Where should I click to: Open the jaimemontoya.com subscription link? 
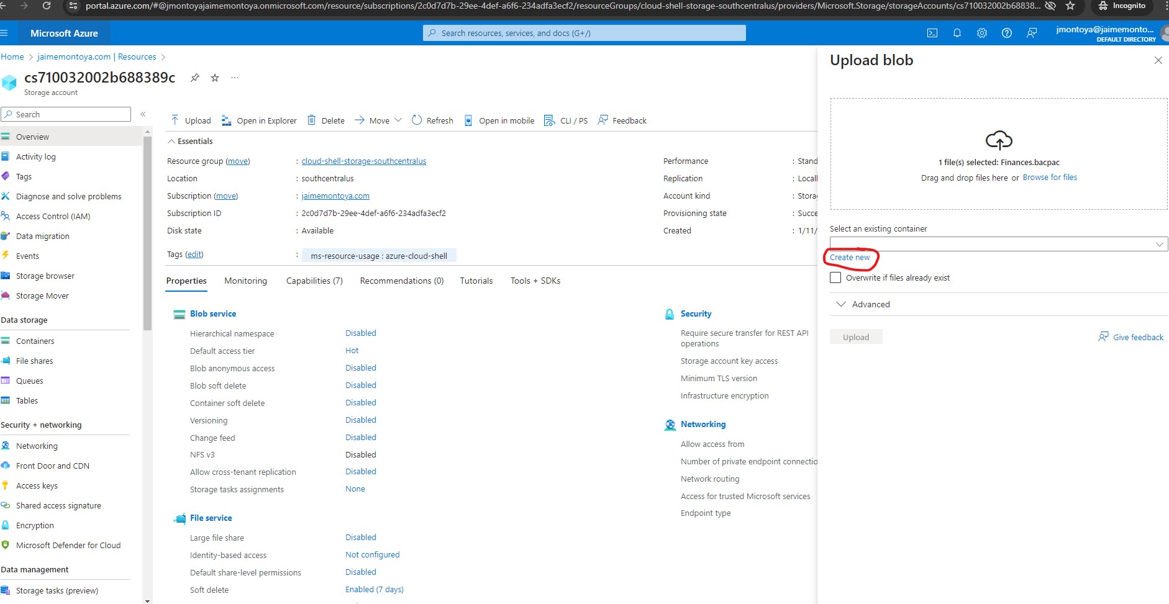point(335,196)
